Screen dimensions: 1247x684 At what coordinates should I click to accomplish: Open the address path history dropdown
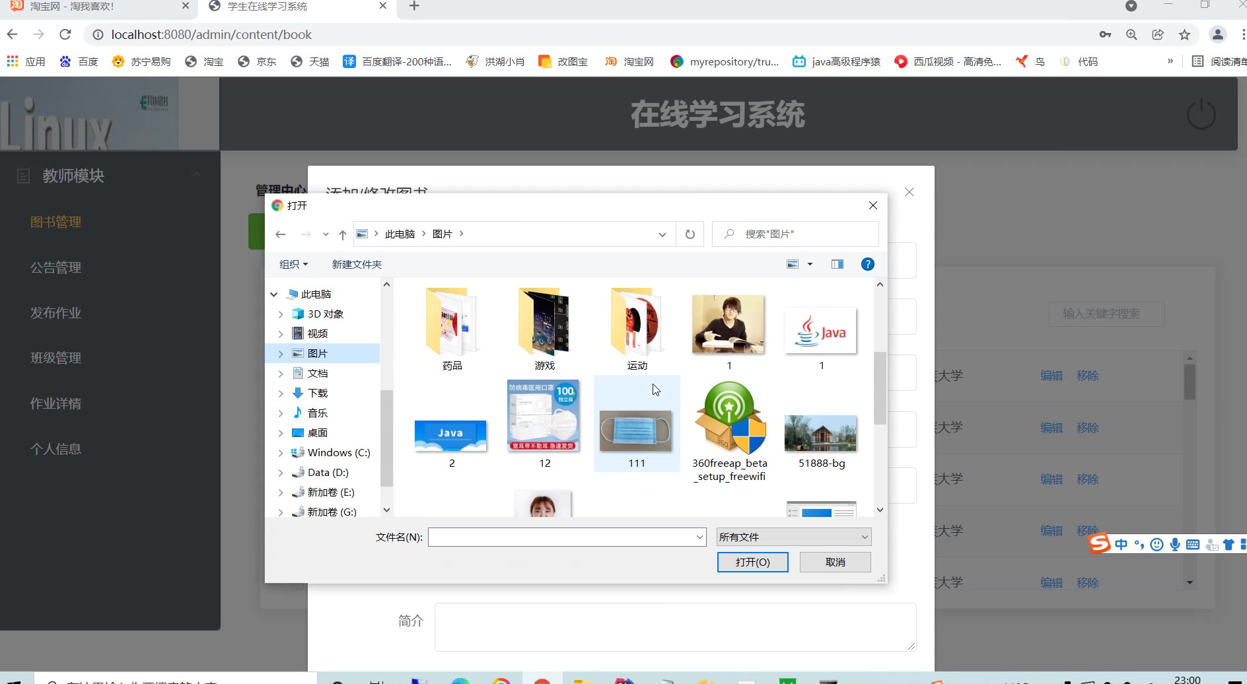(x=662, y=234)
